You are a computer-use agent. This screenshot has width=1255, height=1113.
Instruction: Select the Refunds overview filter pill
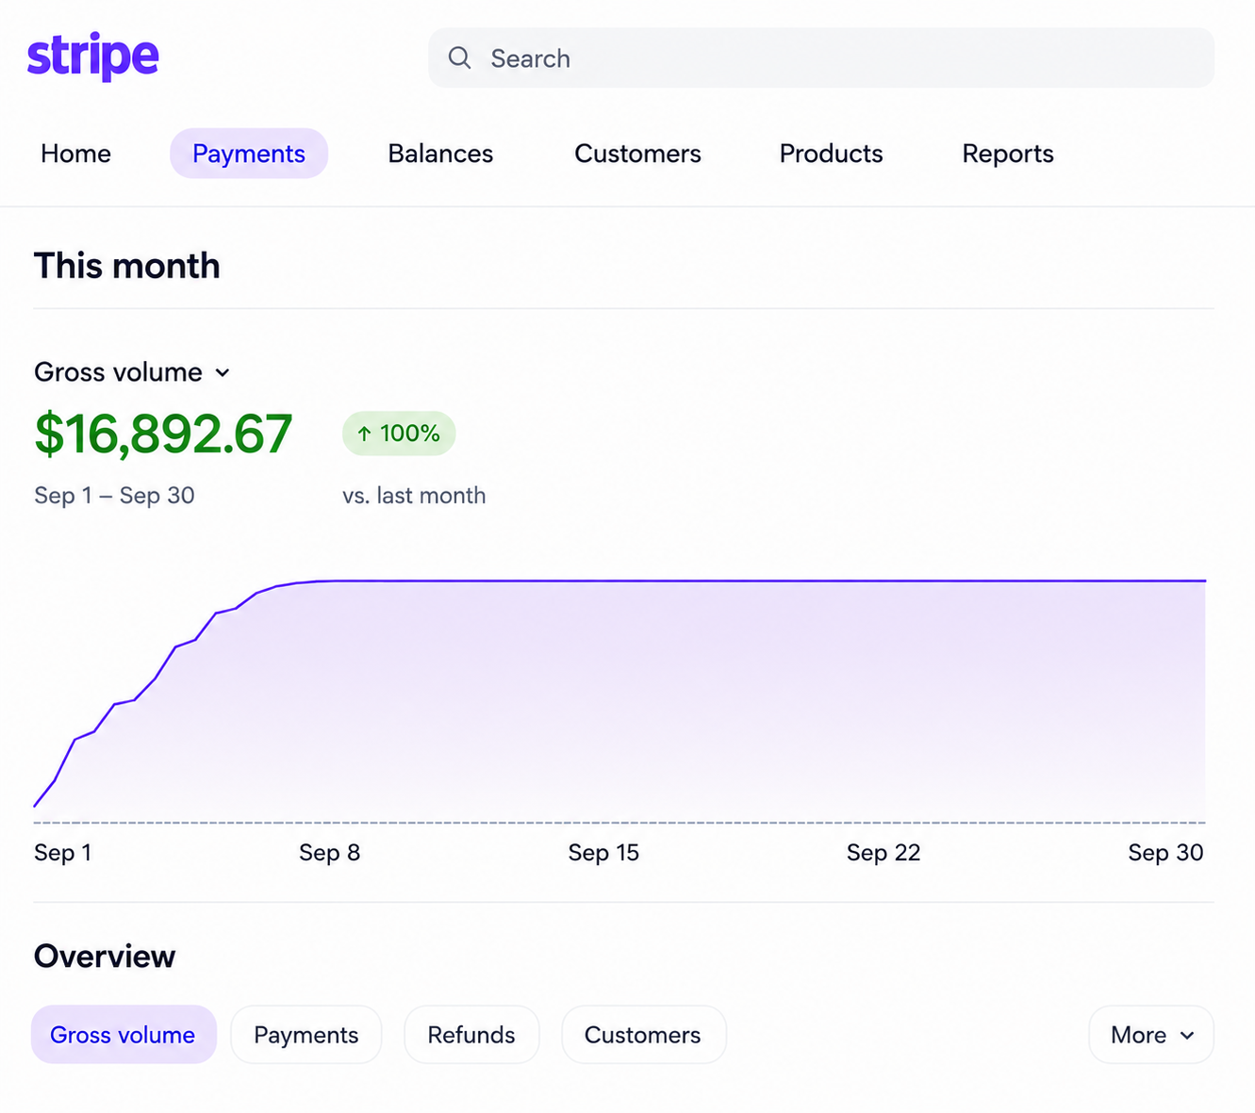(x=471, y=1035)
